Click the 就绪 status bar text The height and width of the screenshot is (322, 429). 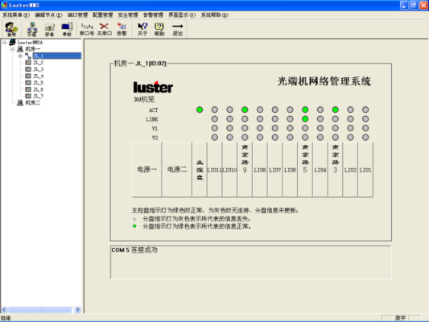tap(6, 318)
